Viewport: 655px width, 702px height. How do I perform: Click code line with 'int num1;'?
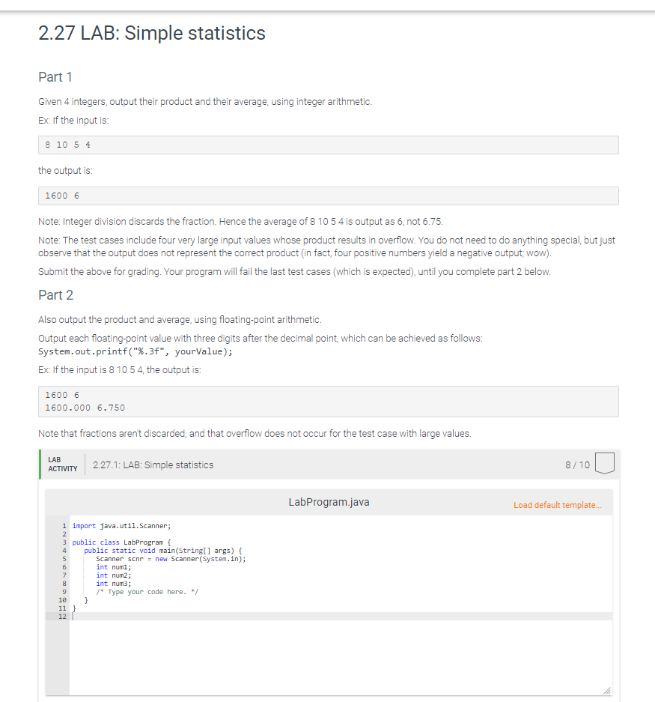click(114, 567)
